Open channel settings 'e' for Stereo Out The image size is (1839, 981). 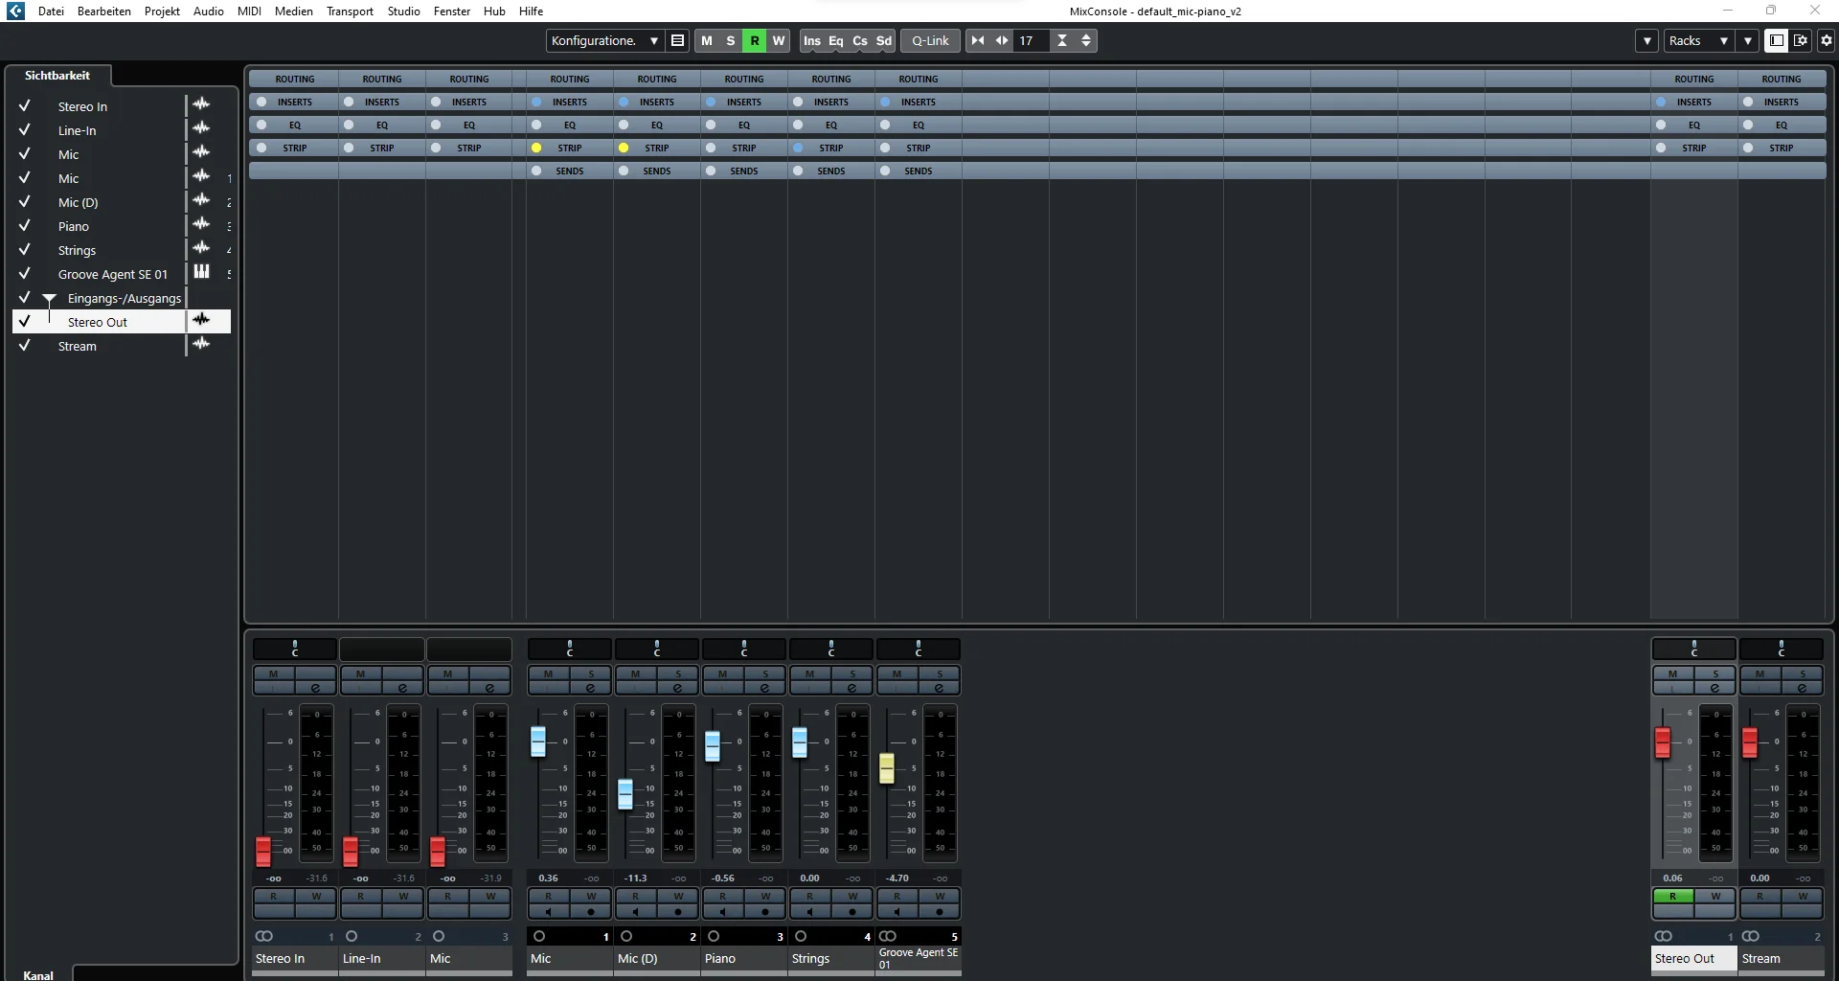click(x=1714, y=688)
